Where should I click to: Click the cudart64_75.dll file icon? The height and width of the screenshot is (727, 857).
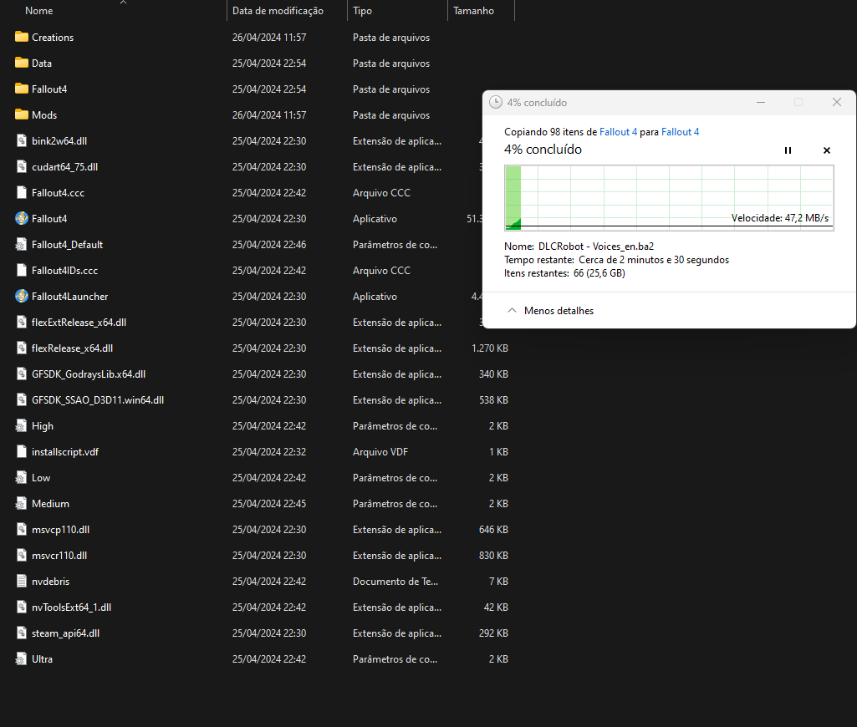(21, 166)
